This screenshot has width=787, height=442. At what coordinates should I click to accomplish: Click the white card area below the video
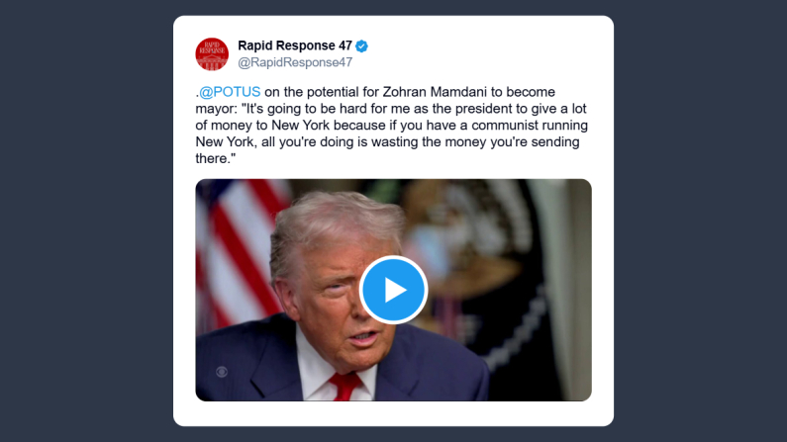(393, 413)
